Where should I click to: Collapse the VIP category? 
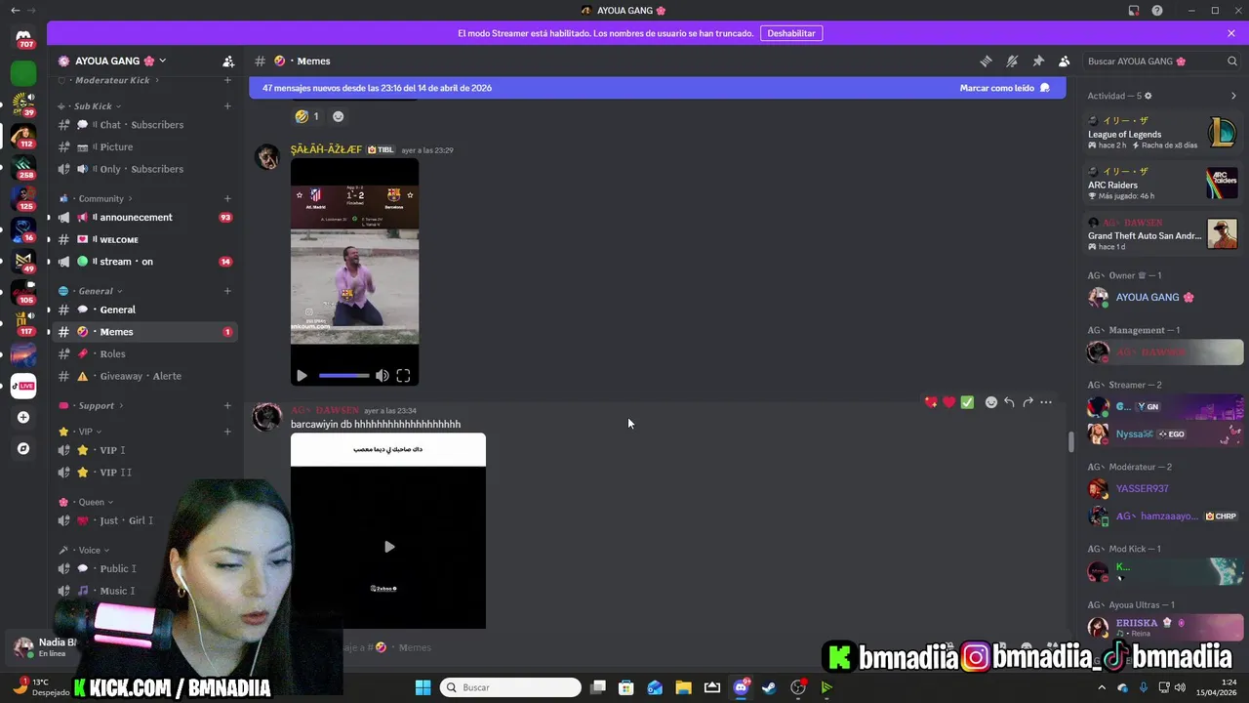pyautogui.click(x=80, y=432)
